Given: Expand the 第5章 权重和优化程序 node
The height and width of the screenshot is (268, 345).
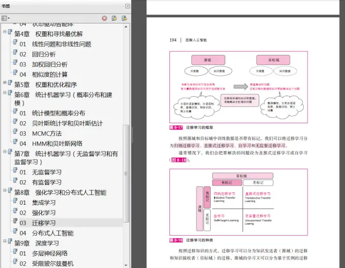Looking at the screenshot, I should tap(4, 84).
